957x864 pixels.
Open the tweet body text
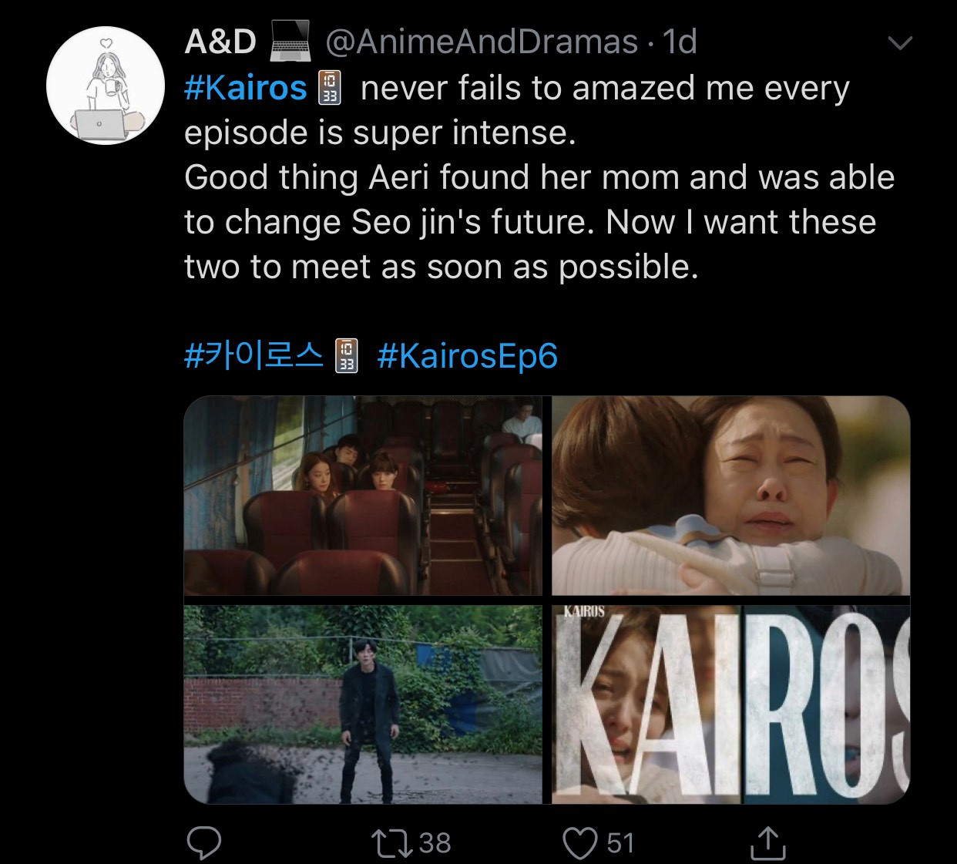point(539,177)
